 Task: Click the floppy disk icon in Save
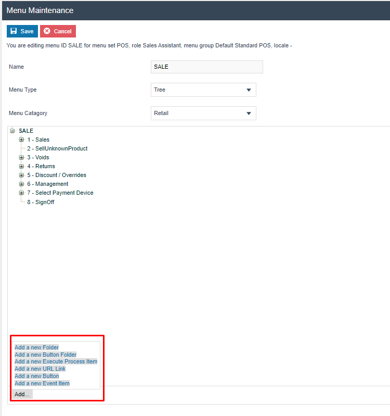click(14, 31)
